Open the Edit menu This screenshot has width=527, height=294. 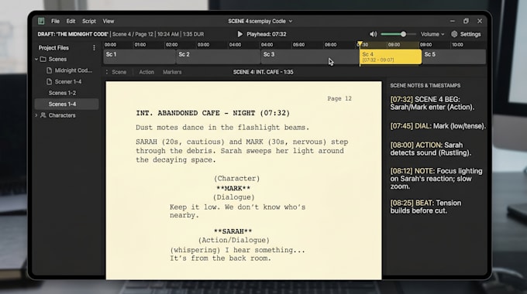[71, 21]
